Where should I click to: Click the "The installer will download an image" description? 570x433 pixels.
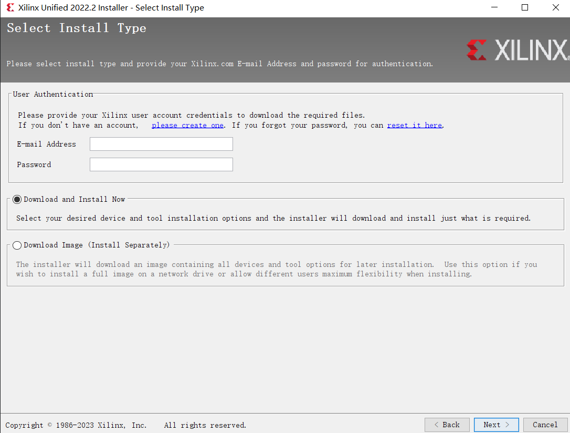(x=276, y=269)
